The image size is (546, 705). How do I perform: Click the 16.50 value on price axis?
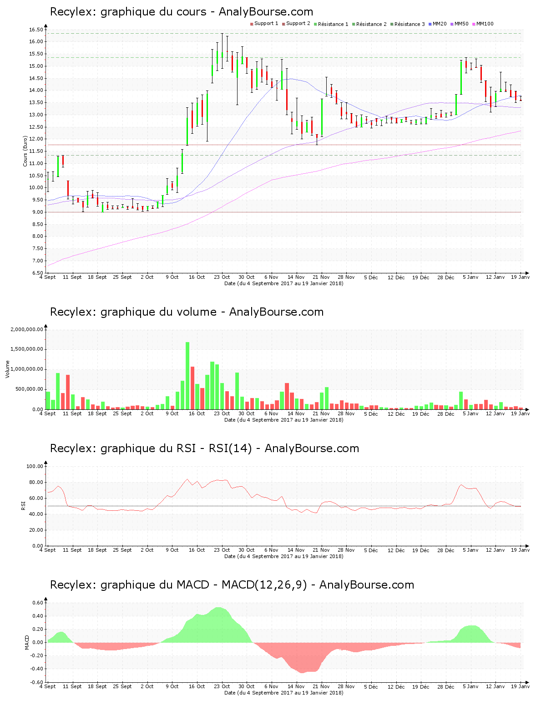(x=36, y=30)
